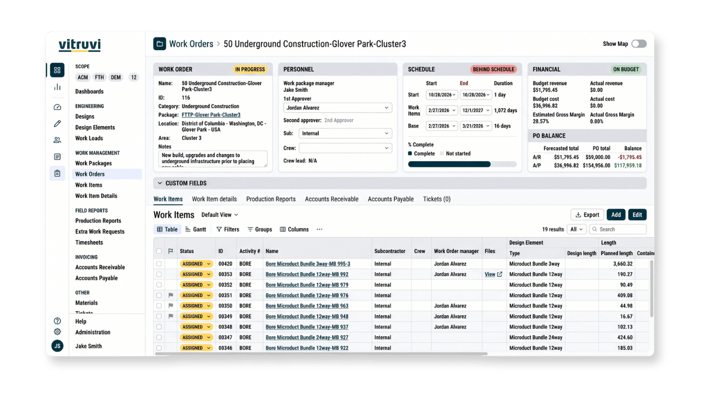Open the Sub Internal dropdown

(345, 134)
